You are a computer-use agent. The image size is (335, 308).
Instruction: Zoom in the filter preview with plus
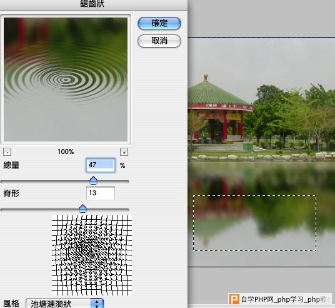(x=124, y=152)
